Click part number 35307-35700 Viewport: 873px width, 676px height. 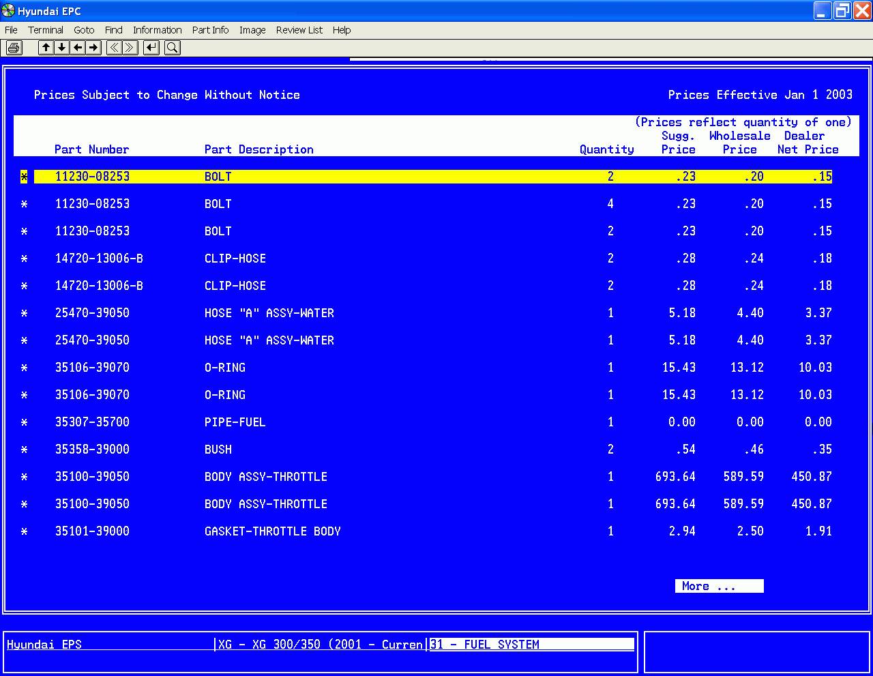92,422
